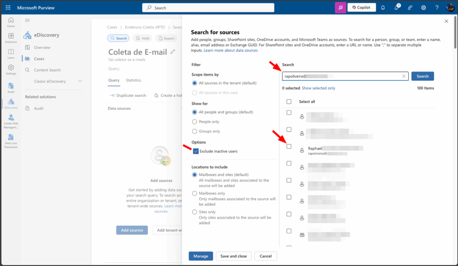The width and height of the screenshot is (458, 266).
Task: Click the Hold pill button
Action: click(142, 38)
